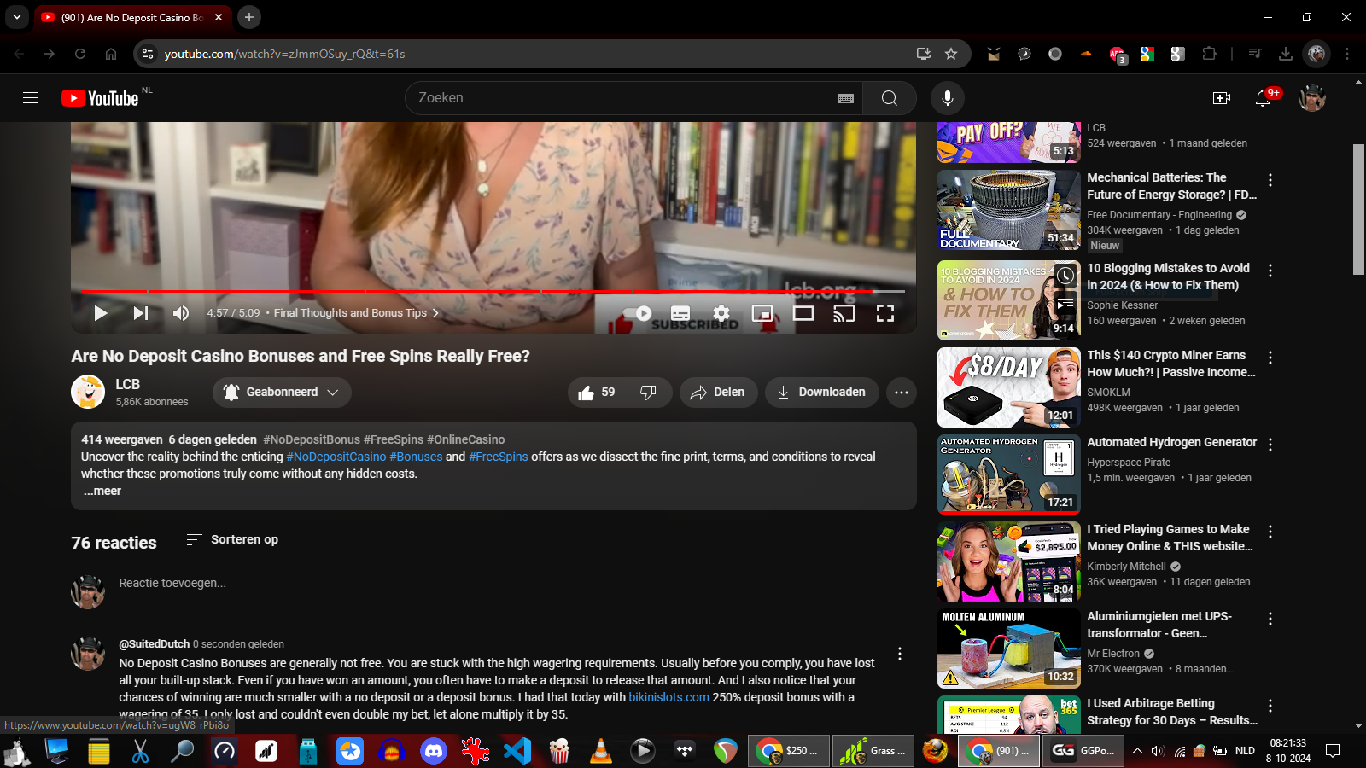Open the on-screen keyboard in search
1366x768 pixels.
[845, 98]
